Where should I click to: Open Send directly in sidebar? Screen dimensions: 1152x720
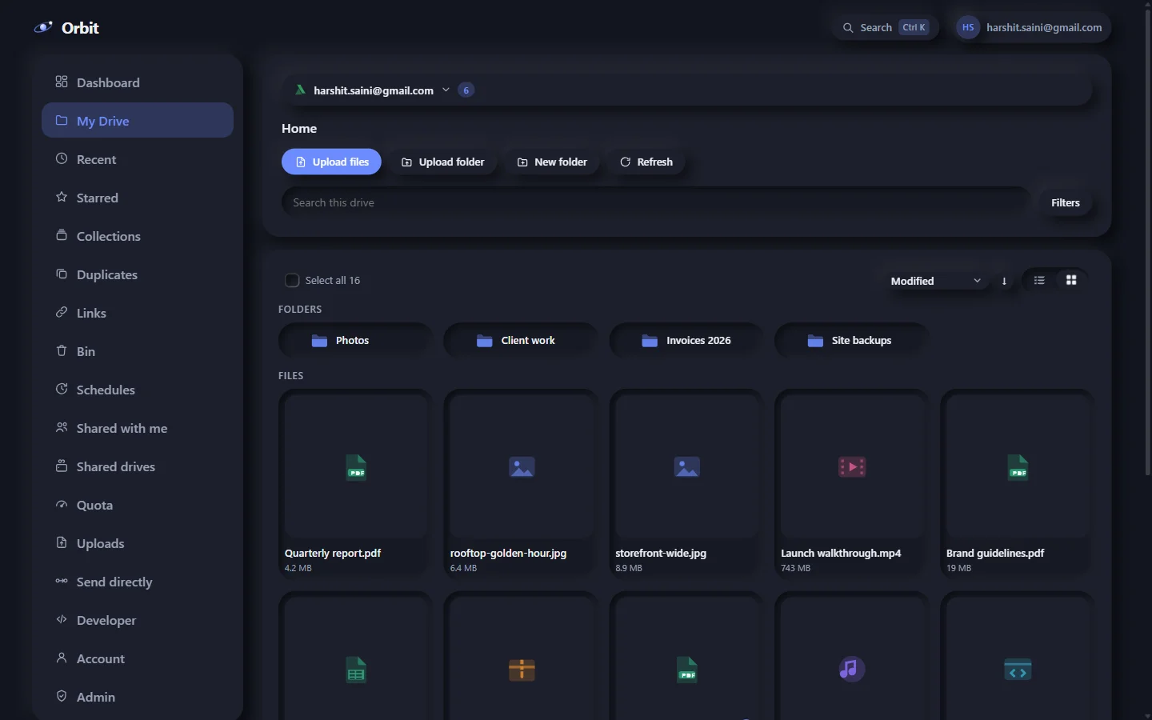(138, 581)
